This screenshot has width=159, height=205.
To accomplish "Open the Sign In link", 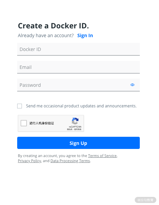I will 85,35.
